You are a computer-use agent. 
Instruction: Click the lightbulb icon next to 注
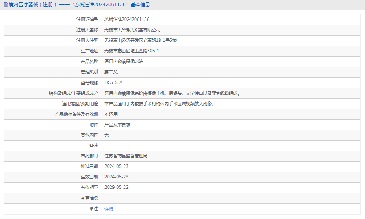click(91, 209)
